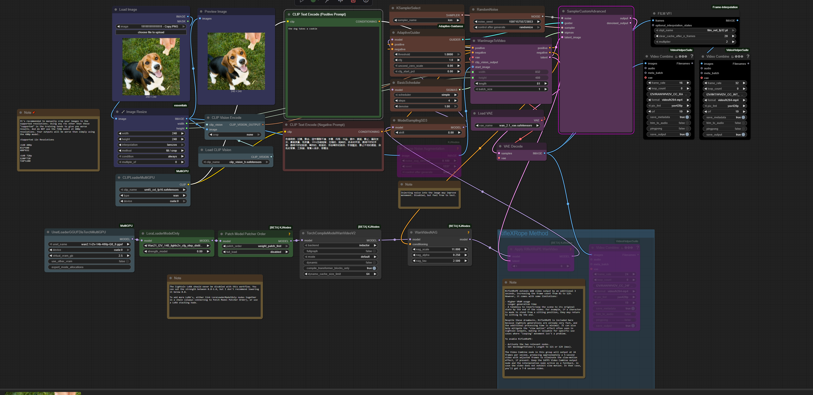Click the Preview Image node's collapse dot
813x395 pixels.
coord(201,11)
